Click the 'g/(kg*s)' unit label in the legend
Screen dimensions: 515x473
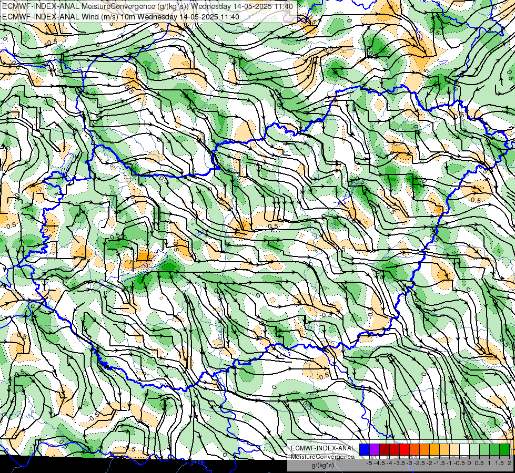pos(322,465)
